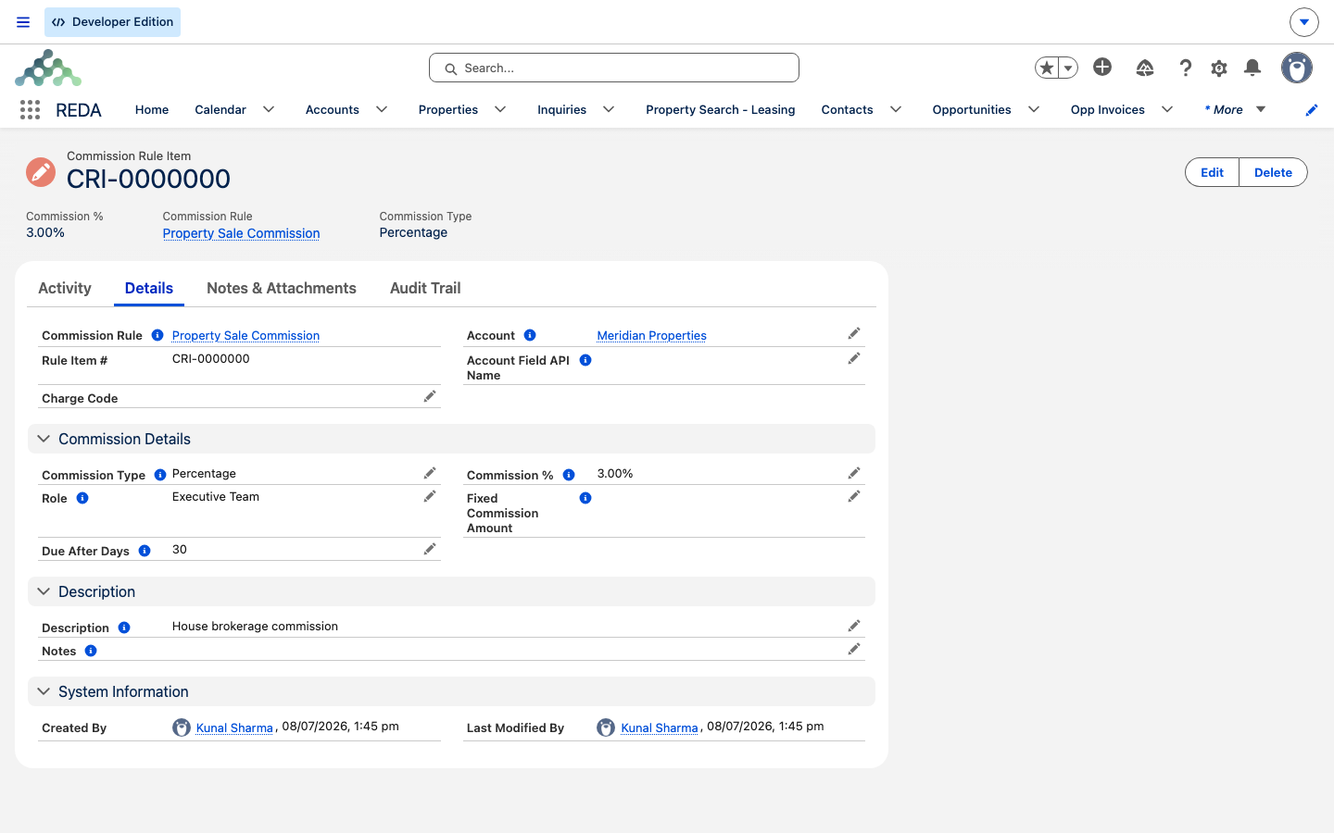The width and height of the screenshot is (1334, 833).
Task: Open the More navigation dropdown
Action: (x=1235, y=109)
